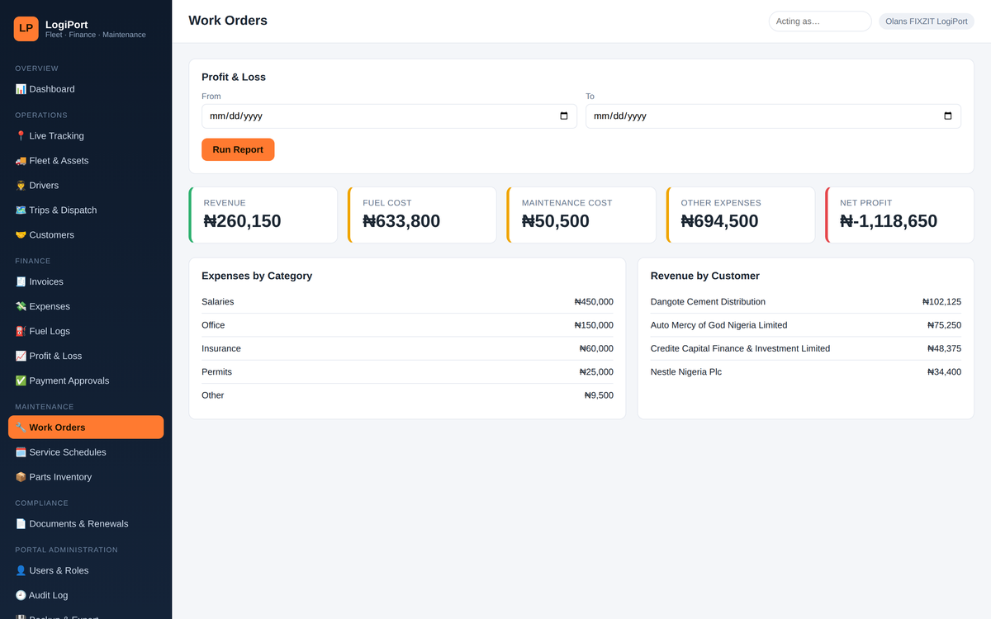Click the clock icon beside Audit Log

(x=21, y=596)
